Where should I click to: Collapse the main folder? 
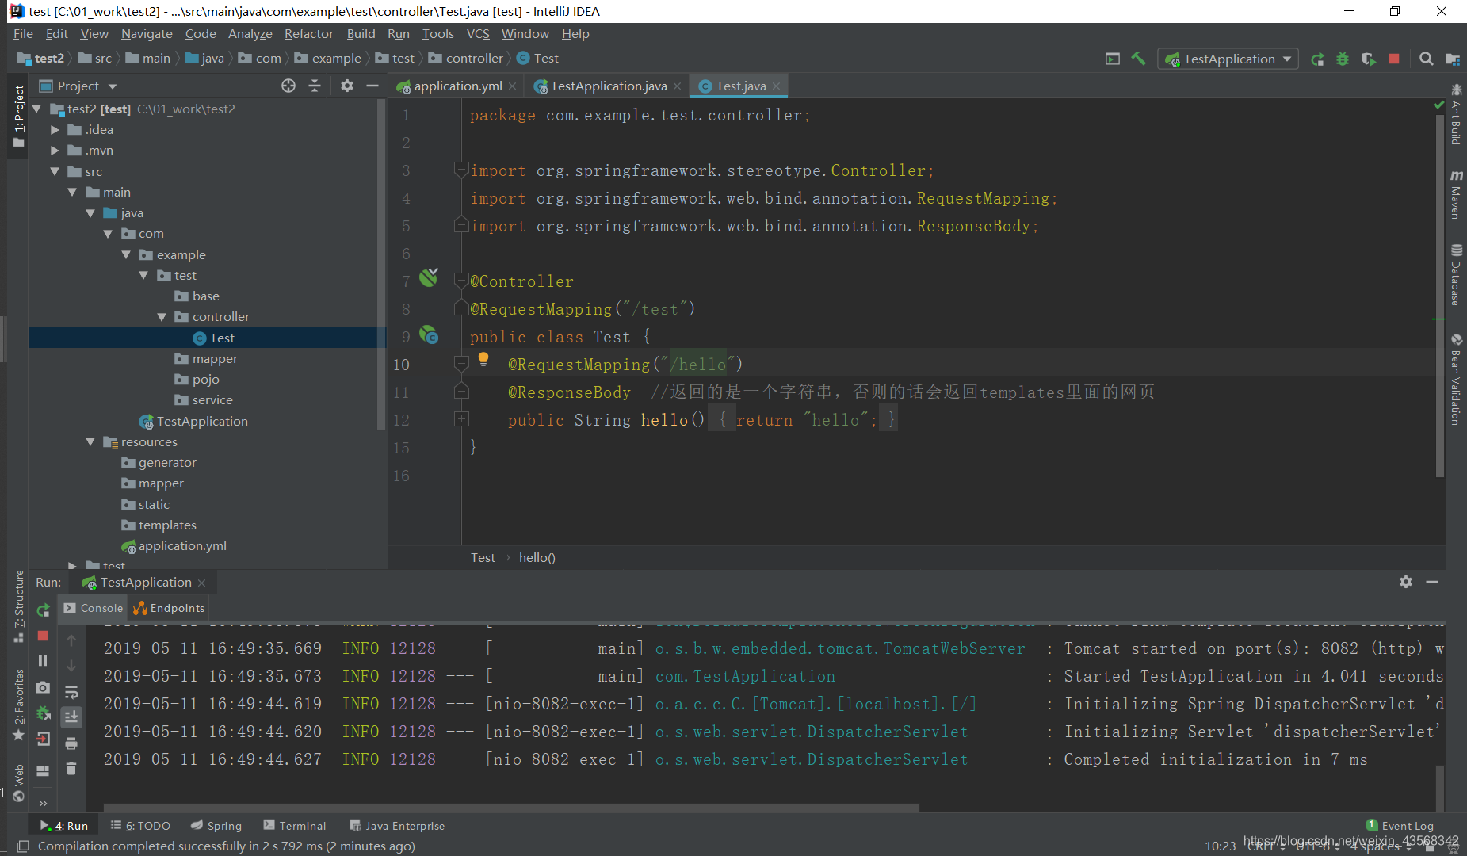(73, 192)
